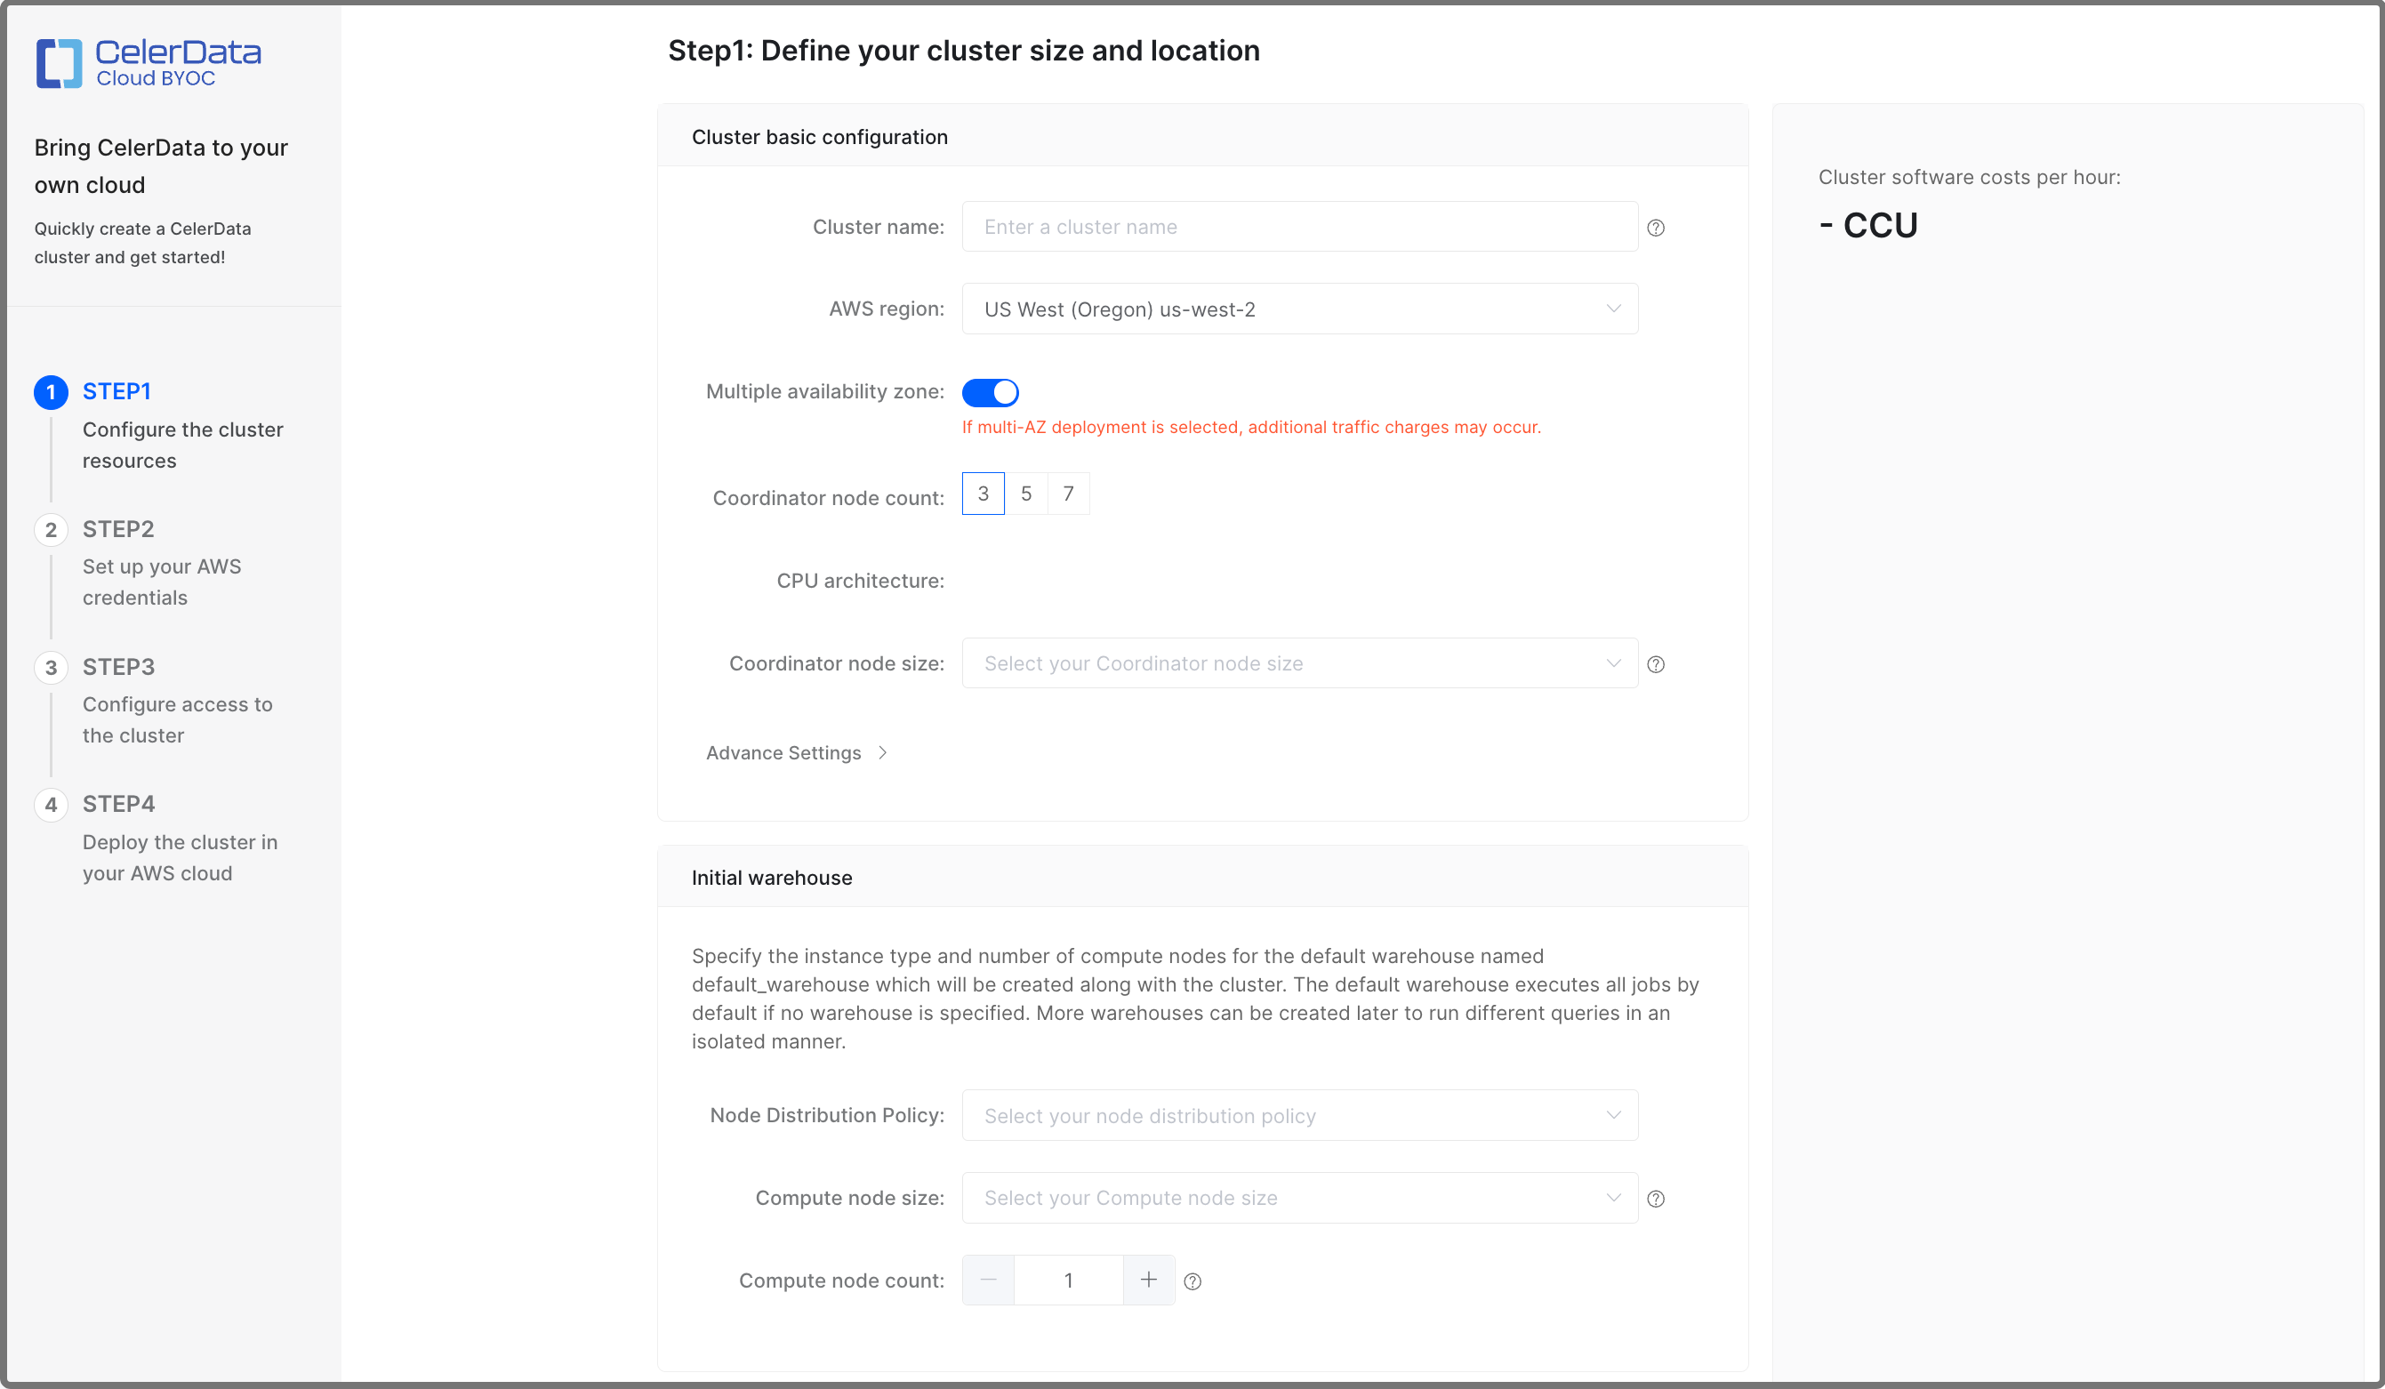Open the Coordinator node size dropdown
This screenshot has height=1389, width=2385.
click(x=1299, y=663)
